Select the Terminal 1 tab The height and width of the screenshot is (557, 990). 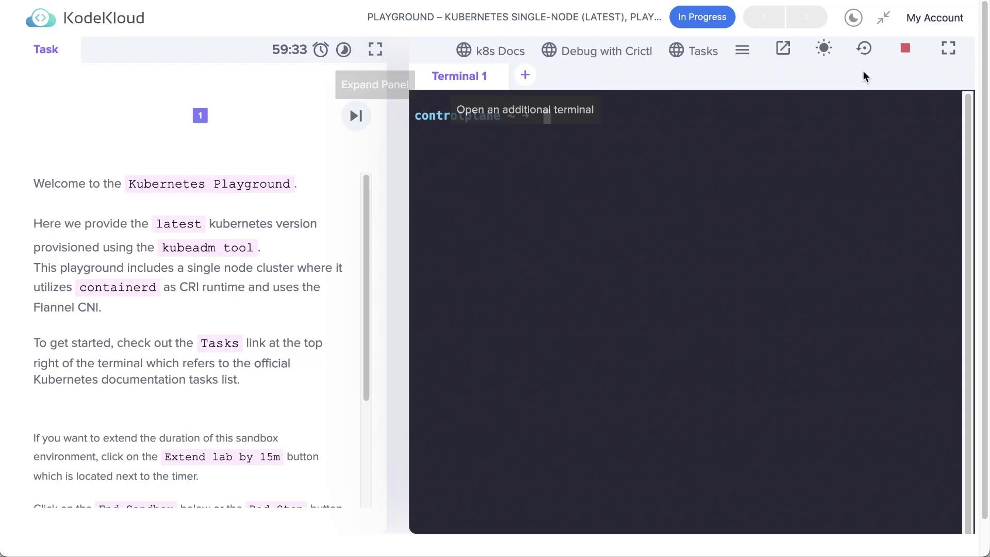(x=459, y=76)
